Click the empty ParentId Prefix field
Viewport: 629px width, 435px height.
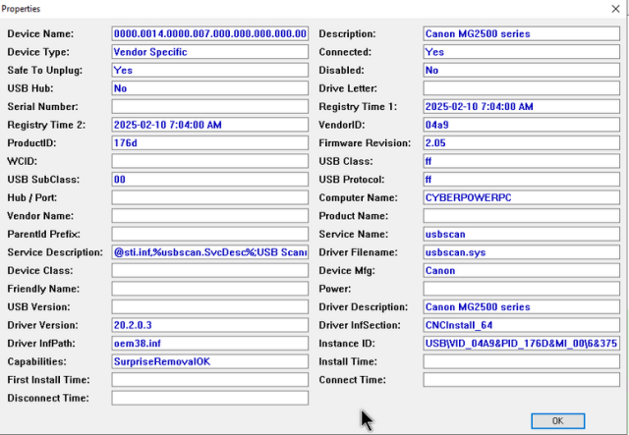(x=209, y=234)
